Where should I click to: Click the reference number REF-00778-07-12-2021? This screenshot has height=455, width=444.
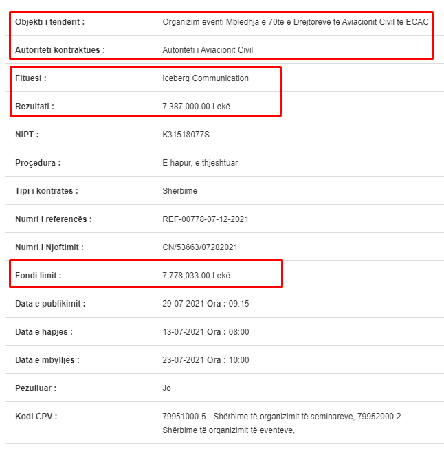tap(206, 219)
